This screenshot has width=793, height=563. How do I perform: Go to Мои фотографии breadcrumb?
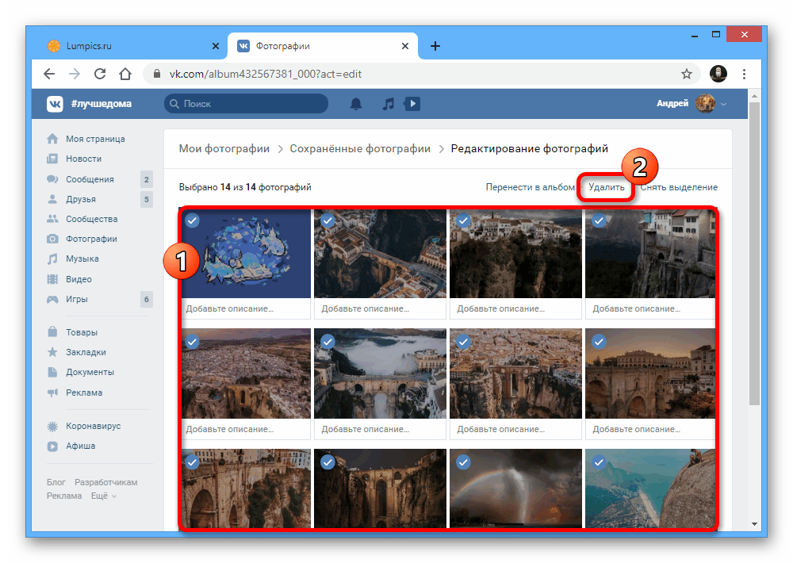tap(224, 149)
